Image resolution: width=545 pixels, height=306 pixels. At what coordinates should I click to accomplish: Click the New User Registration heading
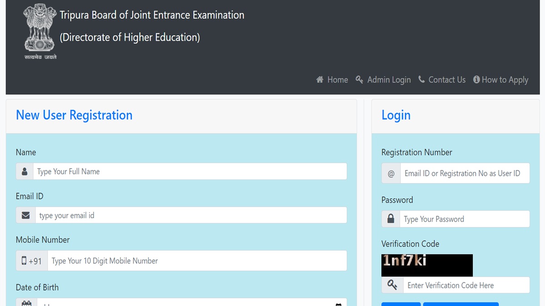pyautogui.click(x=74, y=115)
